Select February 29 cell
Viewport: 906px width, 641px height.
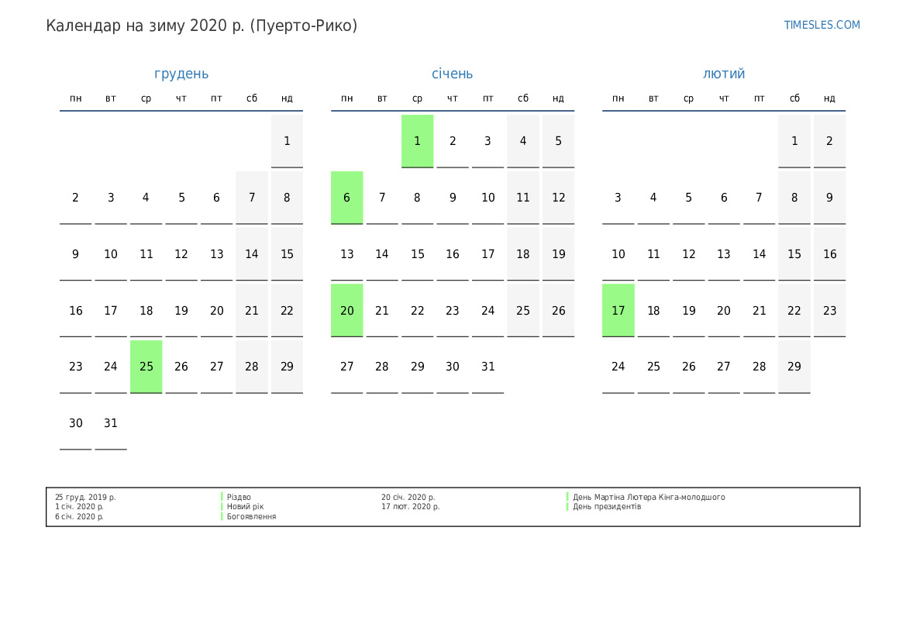pos(794,367)
